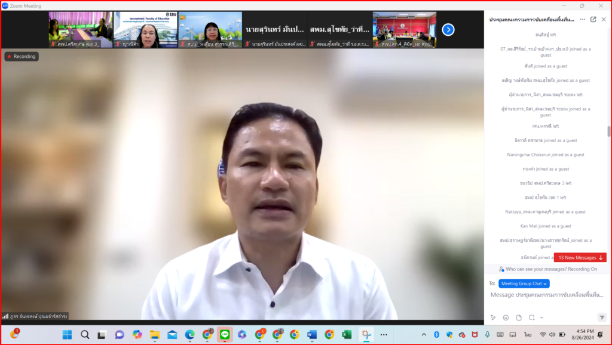Click the Recording indicator badge
Viewport: 612px width, 345px height.
click(x=22, y=57)
